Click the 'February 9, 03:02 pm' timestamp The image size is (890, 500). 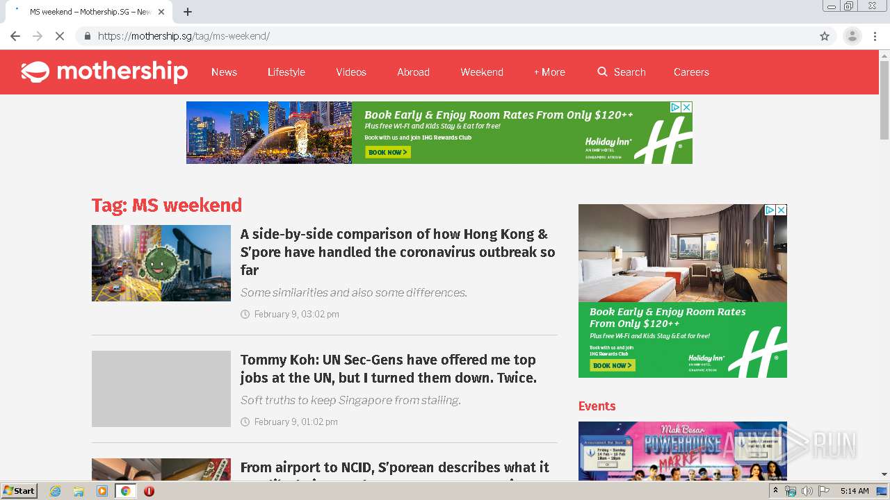point(297,314)
